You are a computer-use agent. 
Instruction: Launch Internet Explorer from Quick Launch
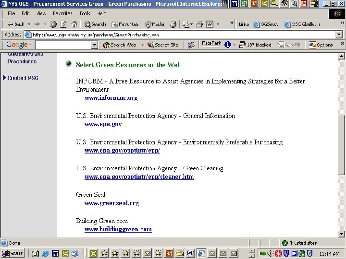pyautogui.click(x=45, y=254)
